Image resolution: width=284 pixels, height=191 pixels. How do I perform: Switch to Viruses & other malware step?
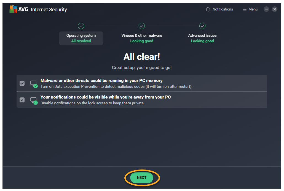click(x=142, y=38)
